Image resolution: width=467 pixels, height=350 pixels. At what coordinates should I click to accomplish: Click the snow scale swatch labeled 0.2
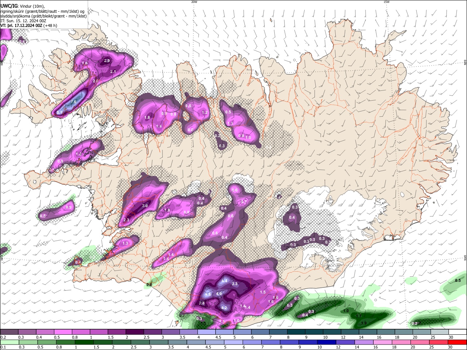tap(9, 332)
